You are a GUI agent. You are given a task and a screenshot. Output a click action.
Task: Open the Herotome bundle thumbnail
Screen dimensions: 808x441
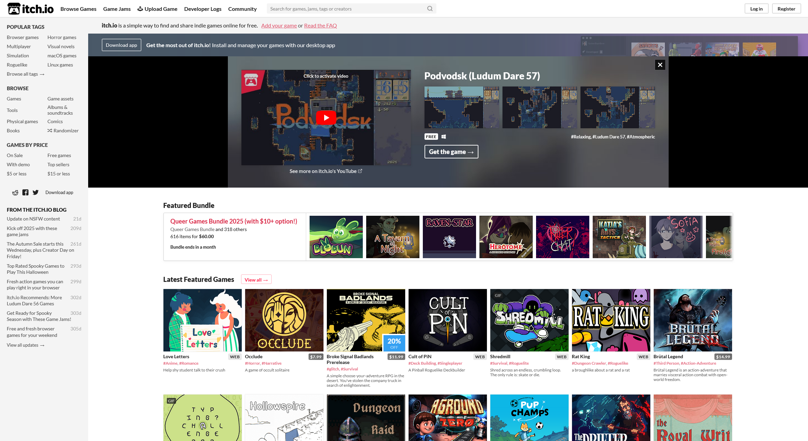click(506, 237)
